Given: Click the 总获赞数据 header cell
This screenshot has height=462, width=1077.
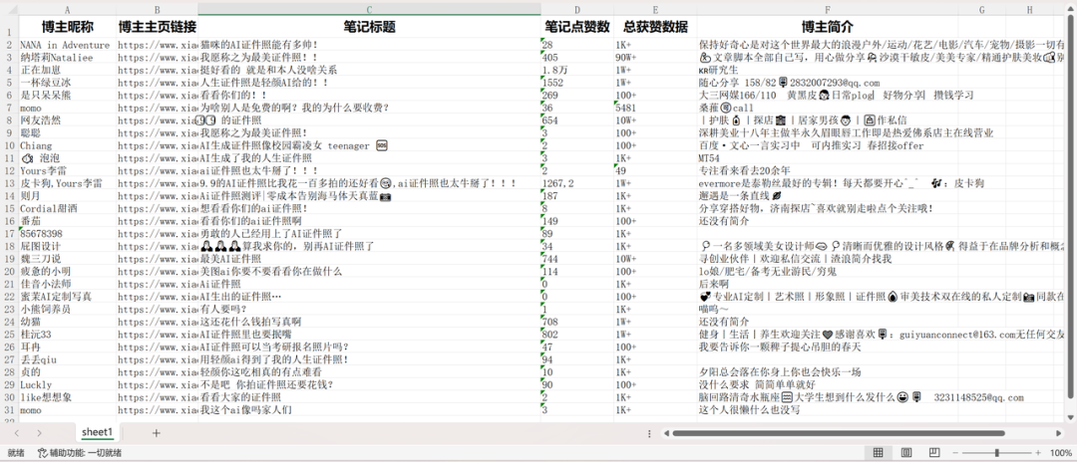Looking at the screenshot, I should coord(655,28).
